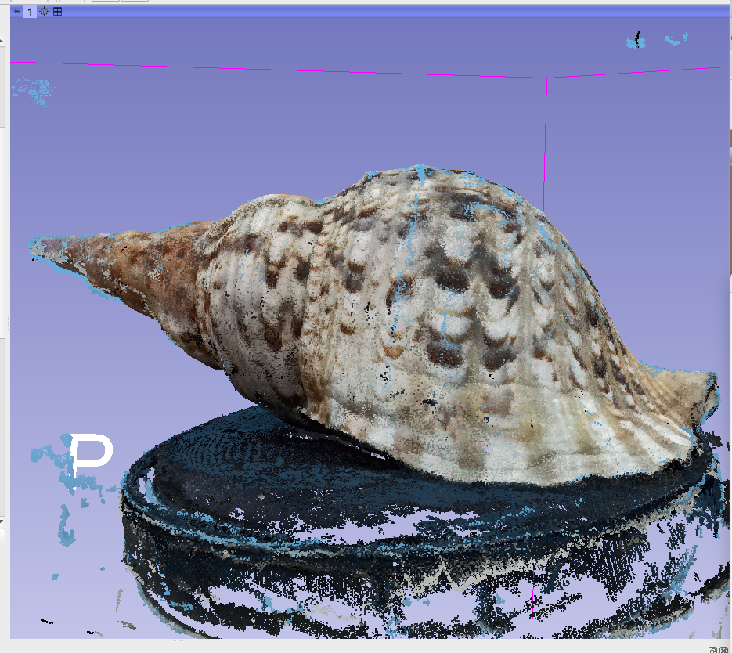
Task: Float the bottom docked panel
Action: click(712, 650)
